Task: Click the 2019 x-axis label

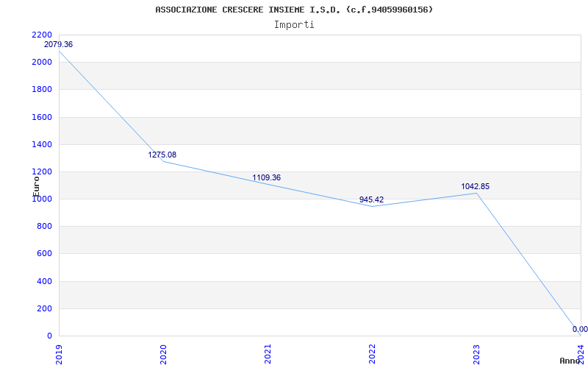Action: point(59,354)
